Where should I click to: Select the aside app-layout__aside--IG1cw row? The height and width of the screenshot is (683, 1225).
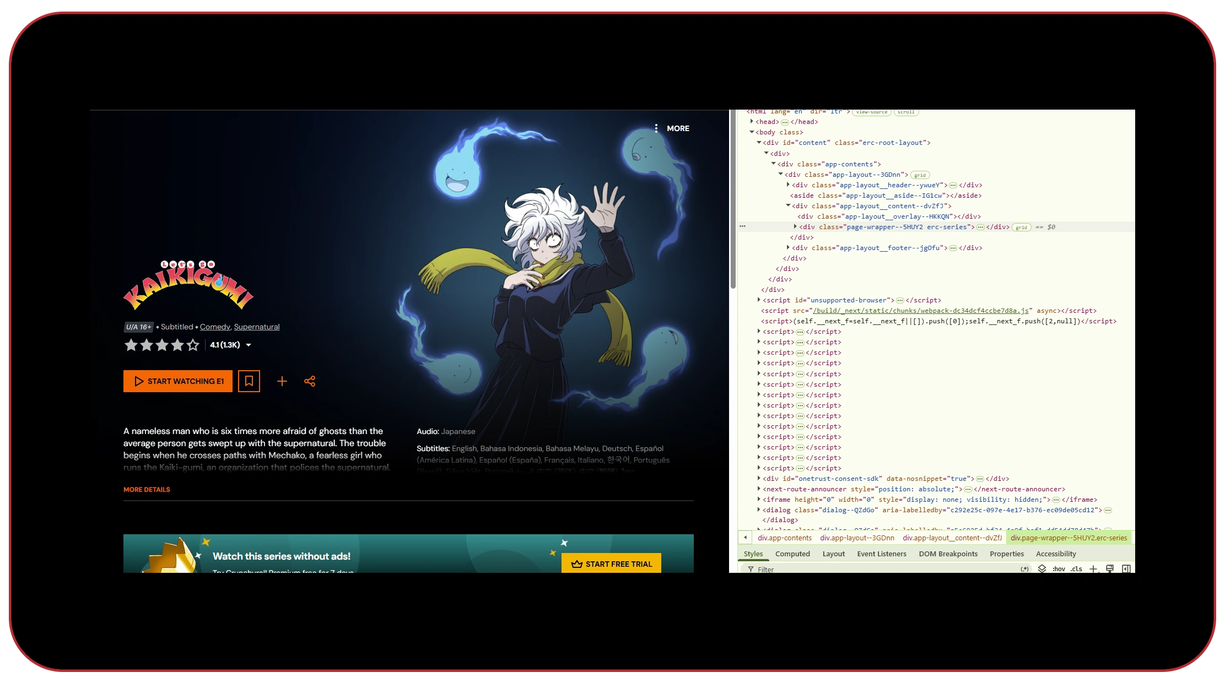[x=886, y=196]
